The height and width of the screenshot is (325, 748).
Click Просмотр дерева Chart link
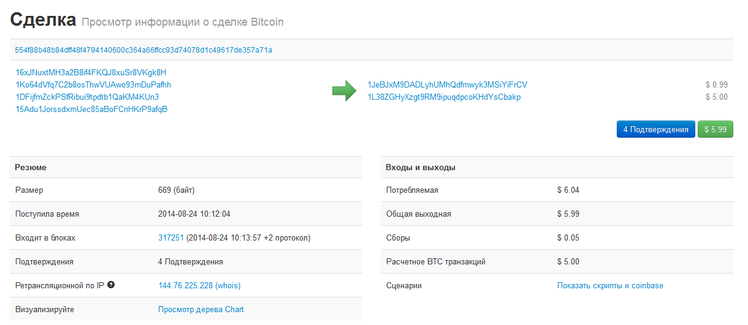click(x=200, y=309)
